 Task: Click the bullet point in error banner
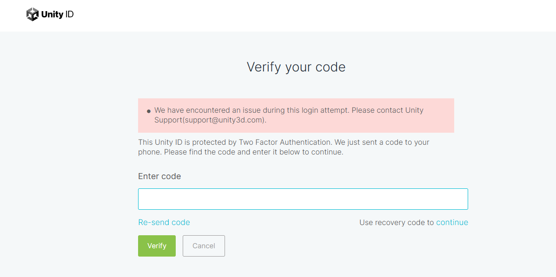[149, 111]
